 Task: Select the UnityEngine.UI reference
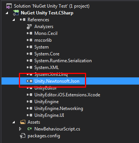pyautogui.click(x=49, y=115)
